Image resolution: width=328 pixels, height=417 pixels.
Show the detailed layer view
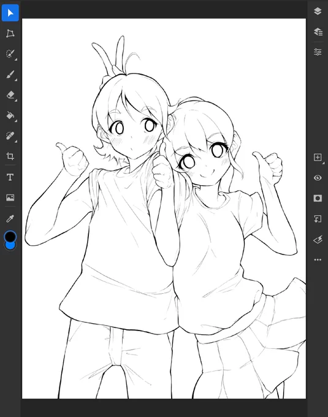click(318, 32)
